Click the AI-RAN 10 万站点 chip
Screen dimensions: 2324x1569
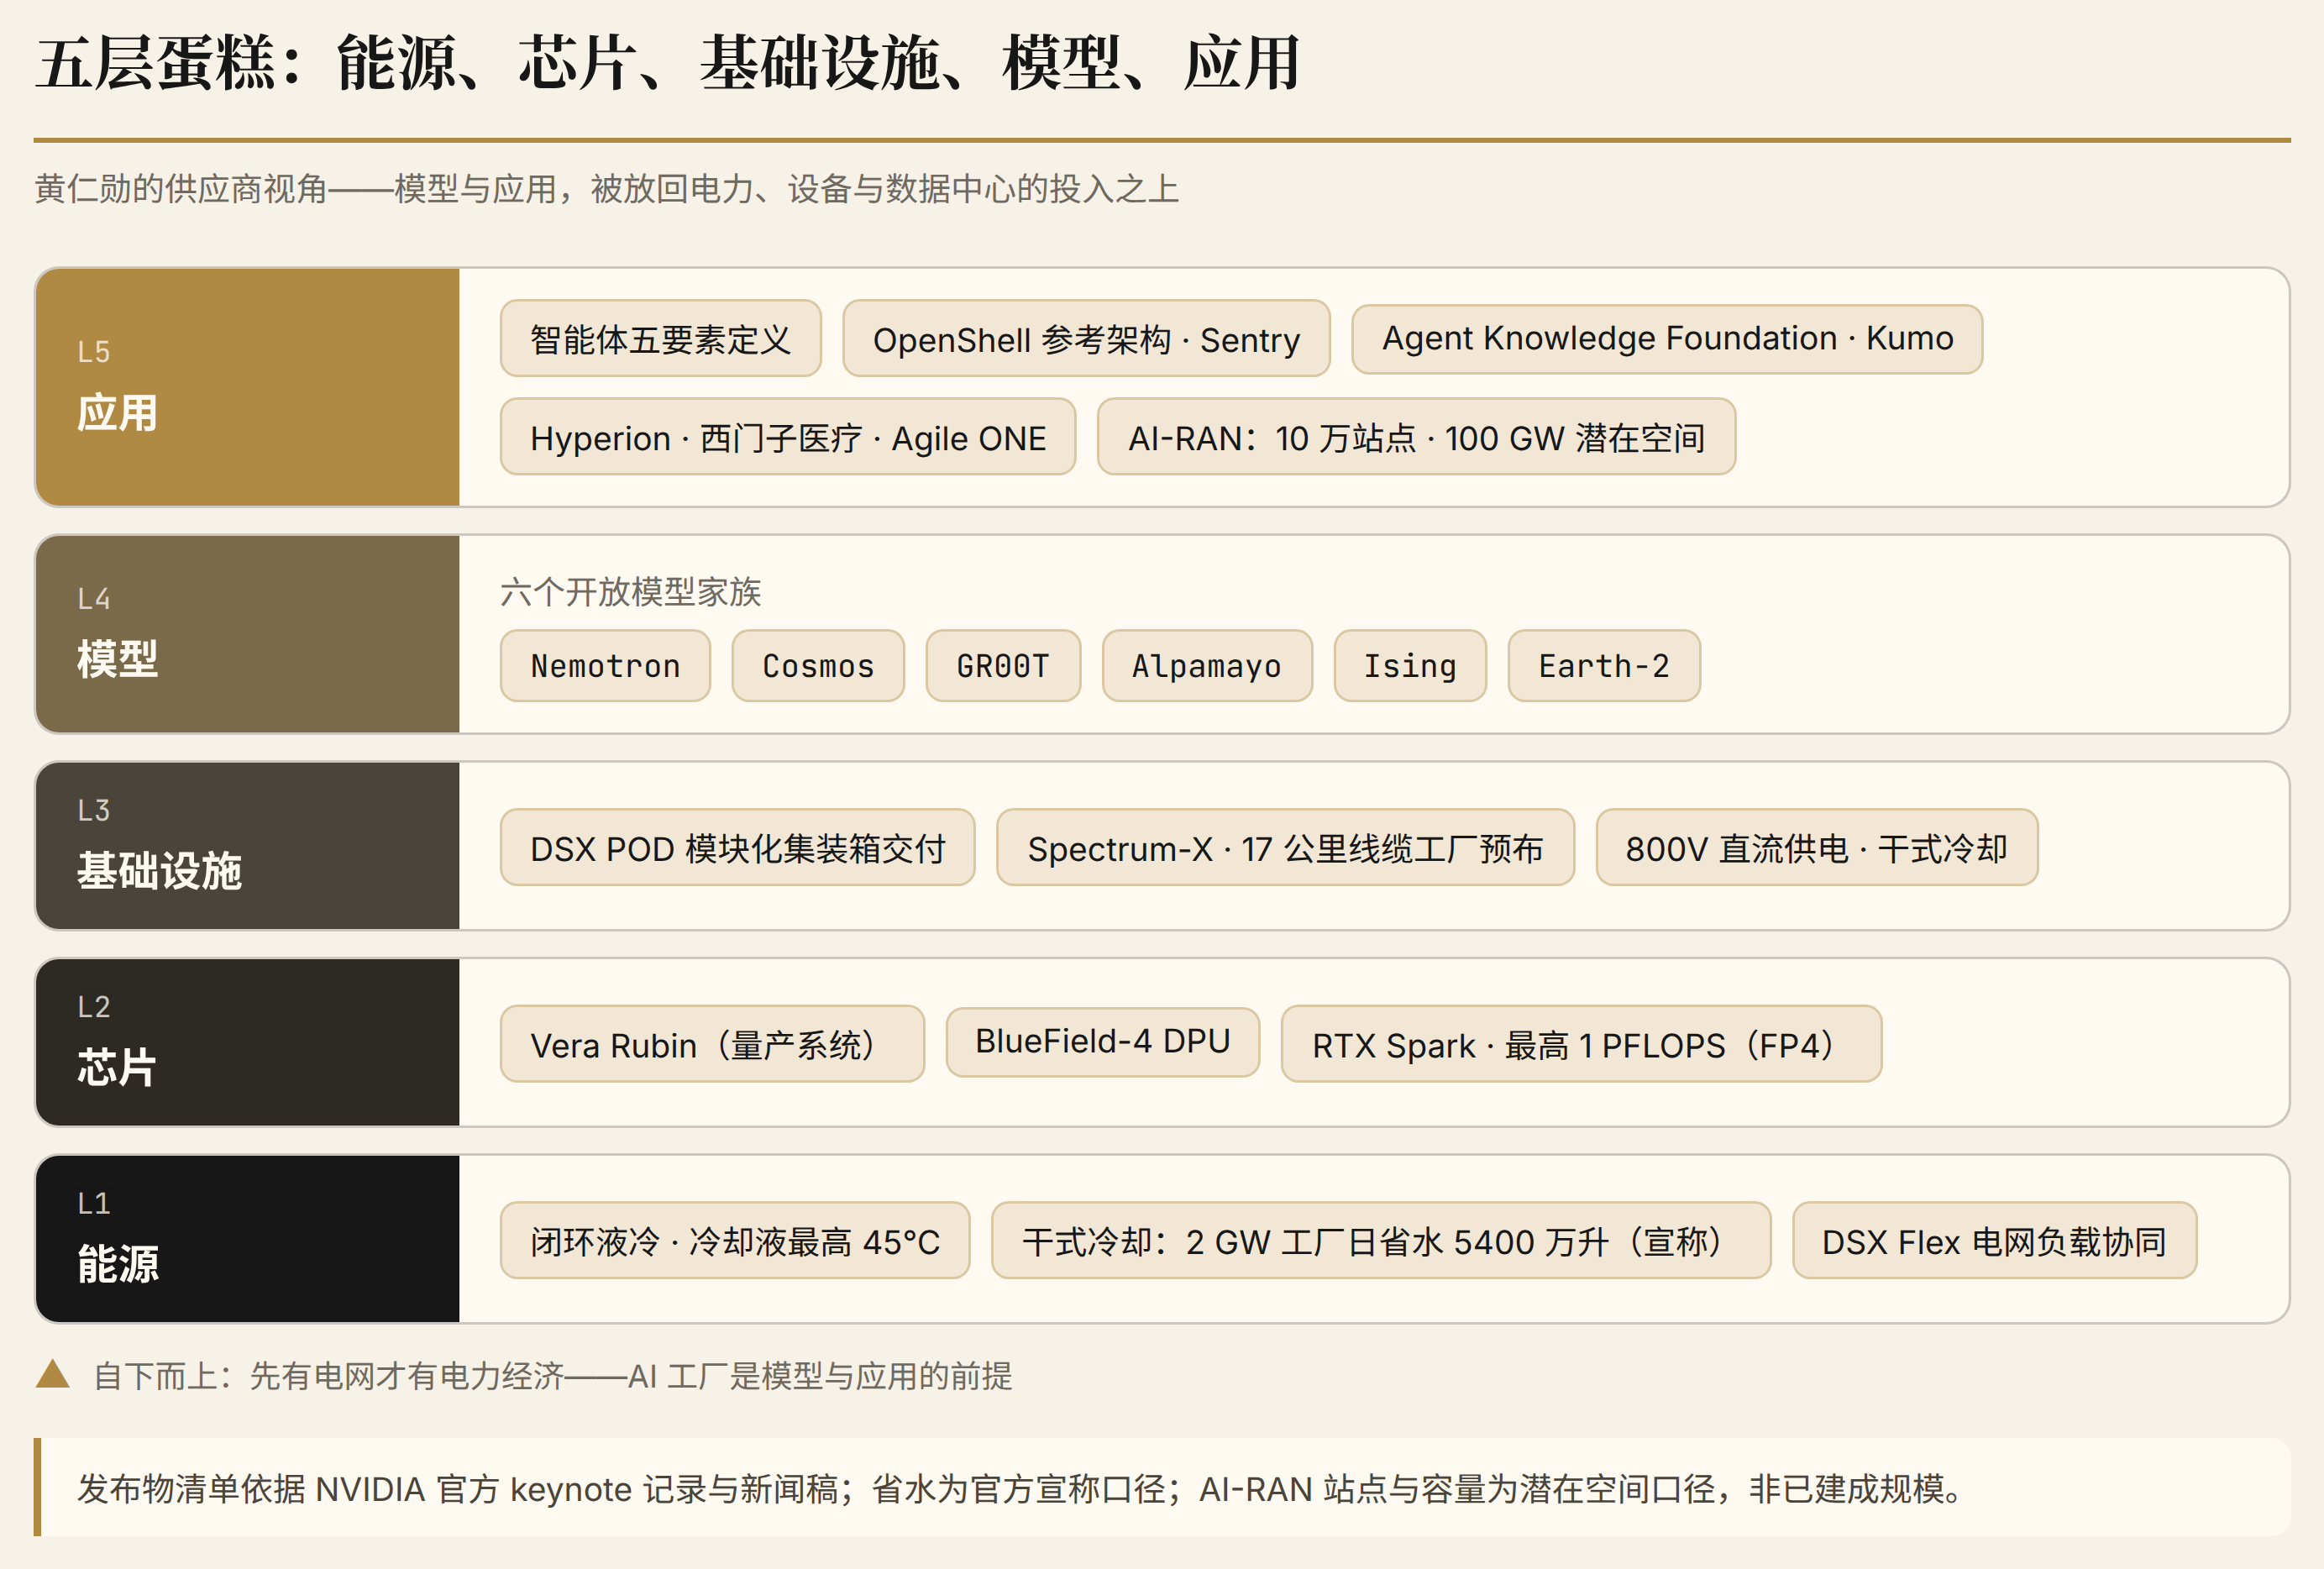pyautogui.click(x=1416, y=437)
